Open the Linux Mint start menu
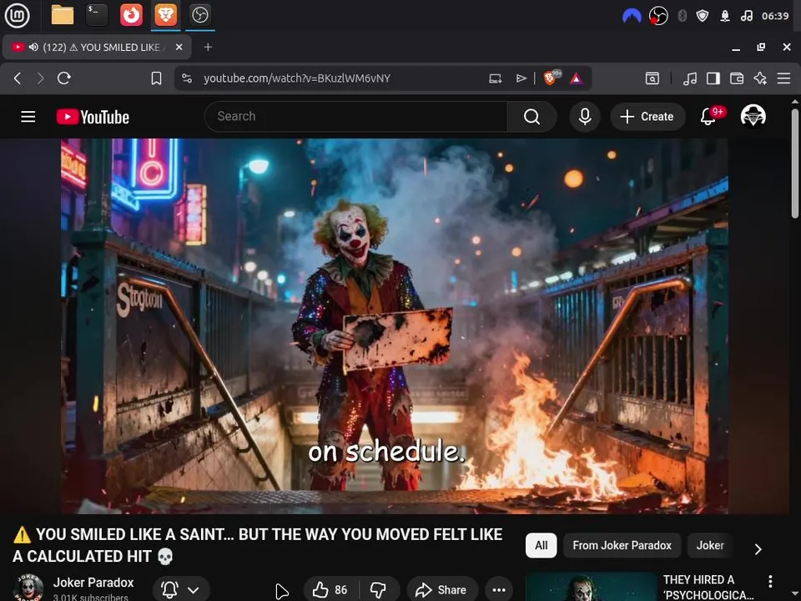 pyautogui.click(x=17, y=15)
